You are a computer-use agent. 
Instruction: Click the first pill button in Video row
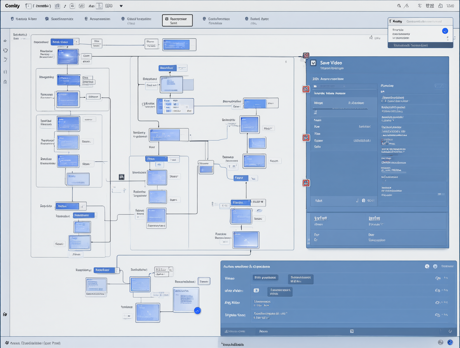[265, 277]
